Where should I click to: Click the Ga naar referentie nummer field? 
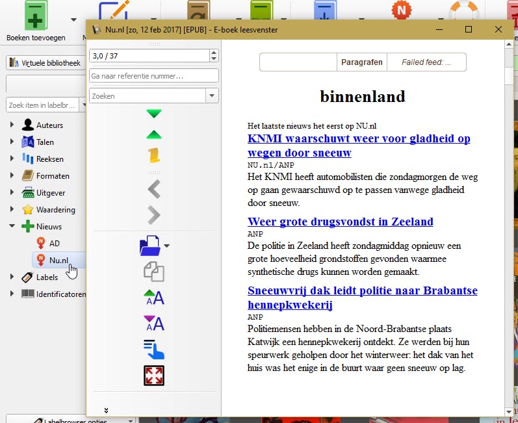point(154,75)
